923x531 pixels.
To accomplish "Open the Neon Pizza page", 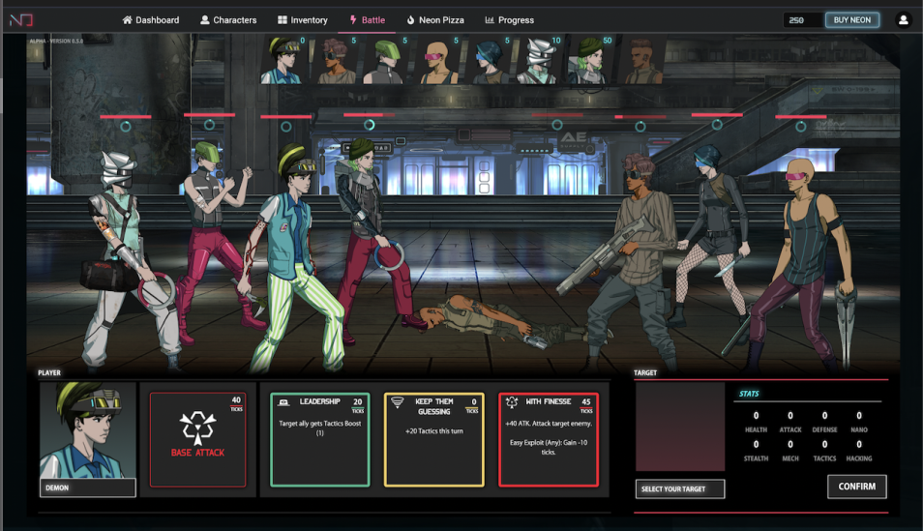I will (435, 20).
